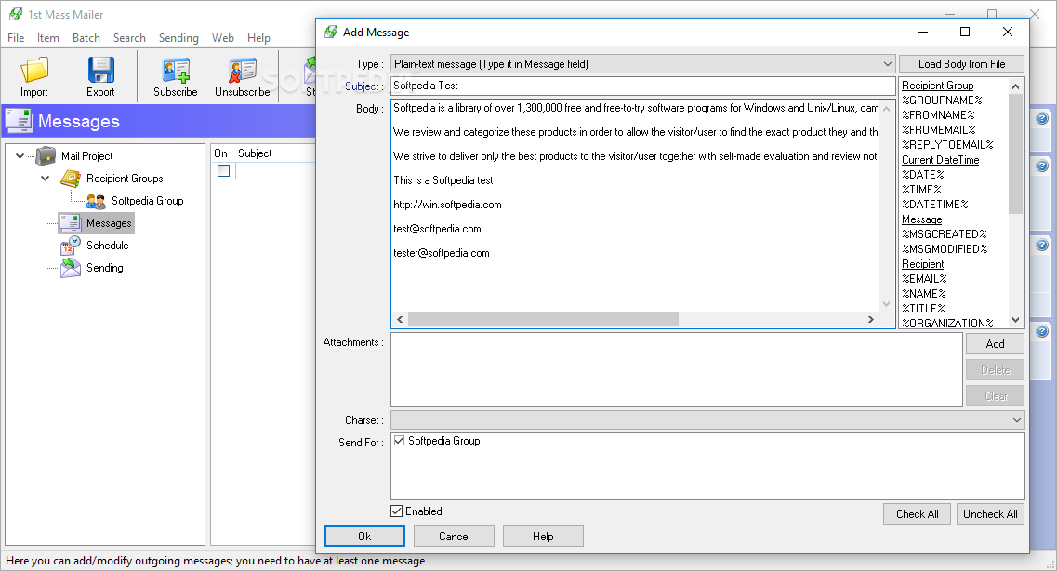Open the Batch menu
This screenshot has height=571, width=1057.
pyautogui.click(x=86, y=38)
